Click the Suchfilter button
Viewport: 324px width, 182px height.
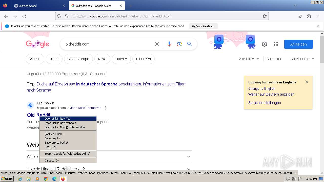[x=274, y=59]
